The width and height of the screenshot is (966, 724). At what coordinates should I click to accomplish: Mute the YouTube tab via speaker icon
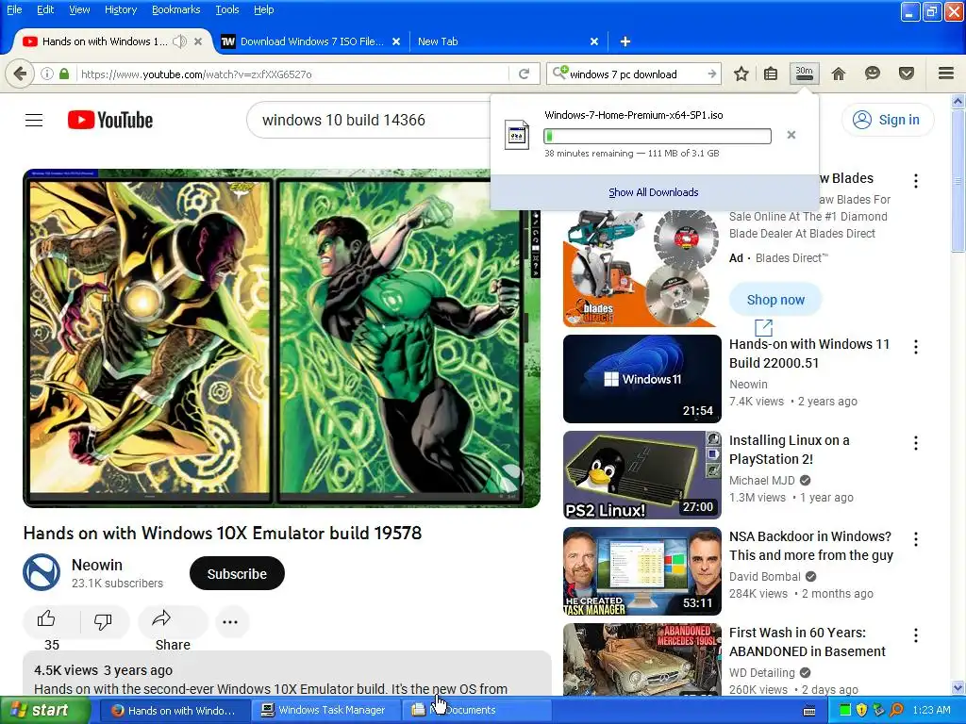179,41
